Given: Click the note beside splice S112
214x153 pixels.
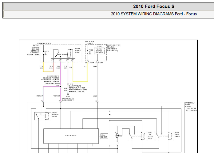Looking at the screenshot, I should pyautogui.click(x=78, y=89).
